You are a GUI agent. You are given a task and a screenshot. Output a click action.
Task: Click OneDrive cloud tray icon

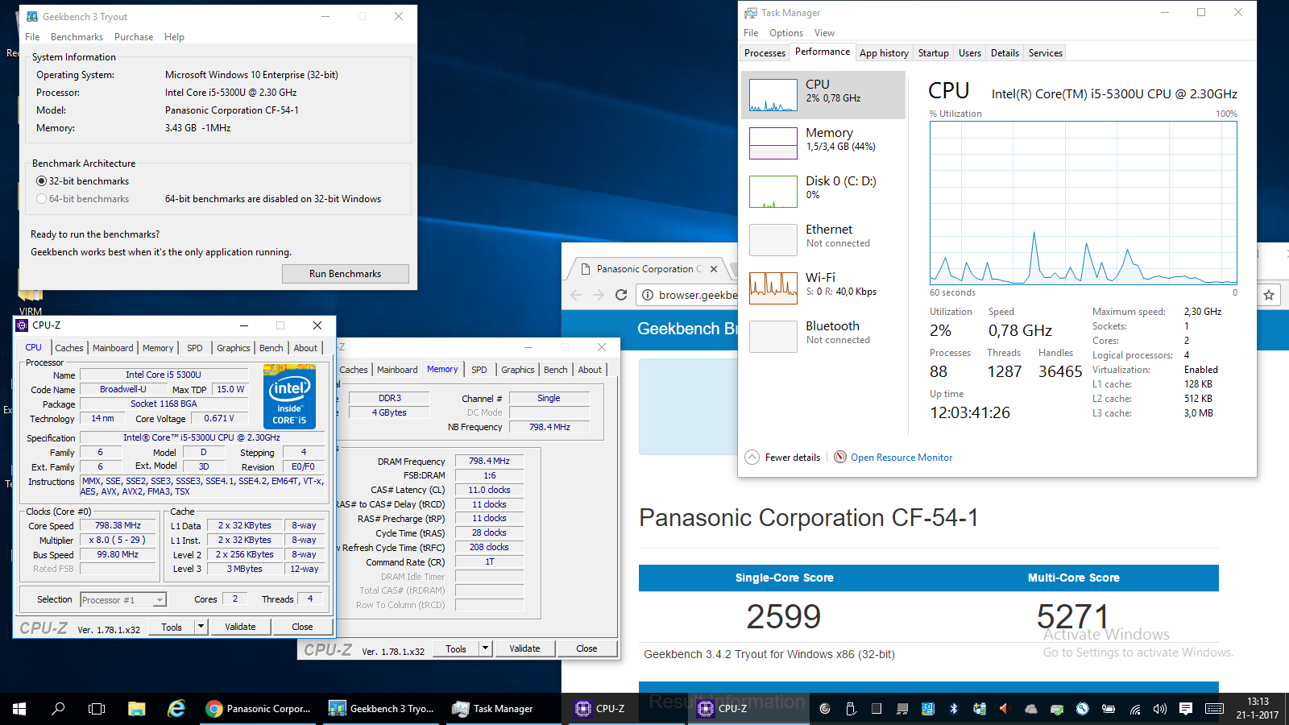1031,709
